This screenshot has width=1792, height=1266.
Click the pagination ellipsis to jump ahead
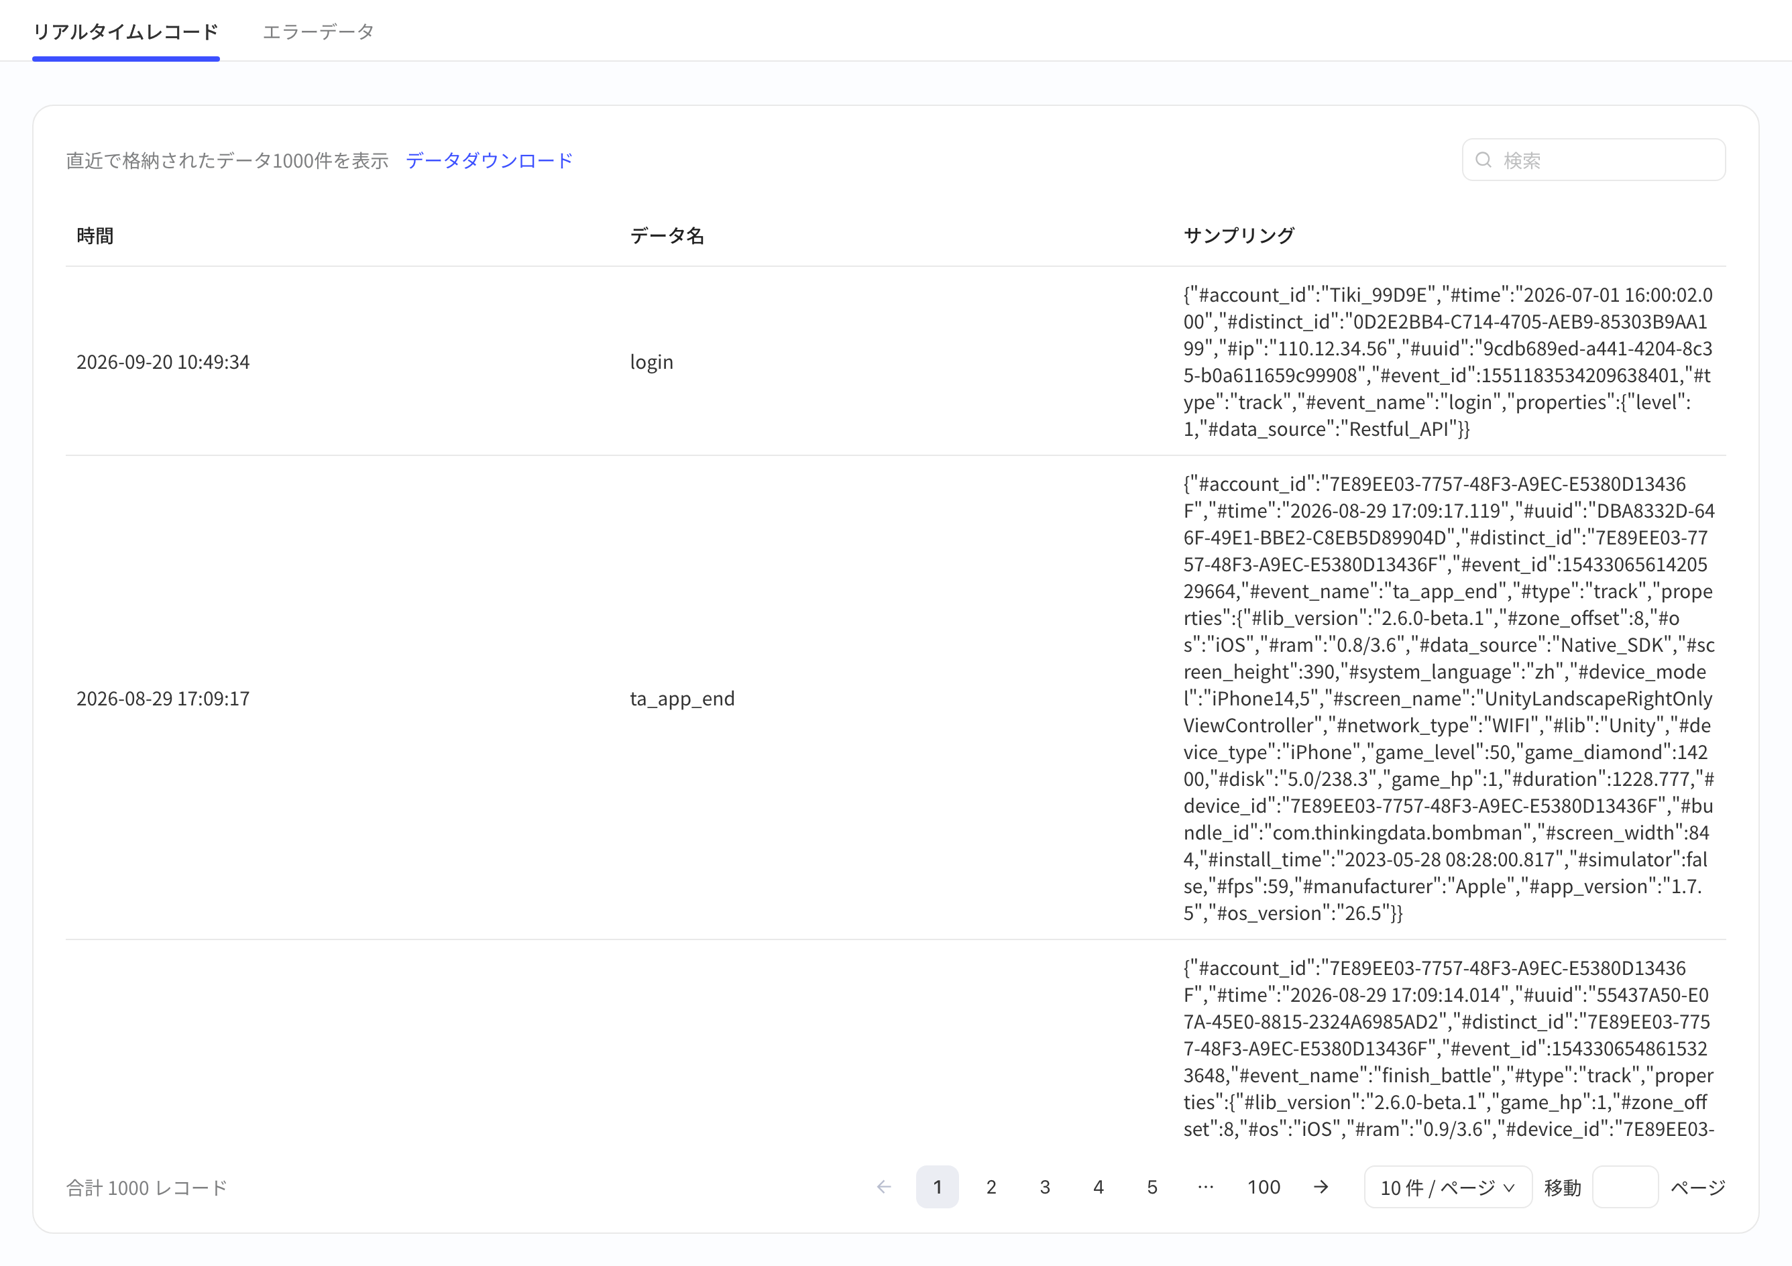click(1206, 1187)
